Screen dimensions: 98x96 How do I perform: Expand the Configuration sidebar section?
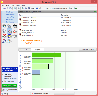(x=10, y=15)
